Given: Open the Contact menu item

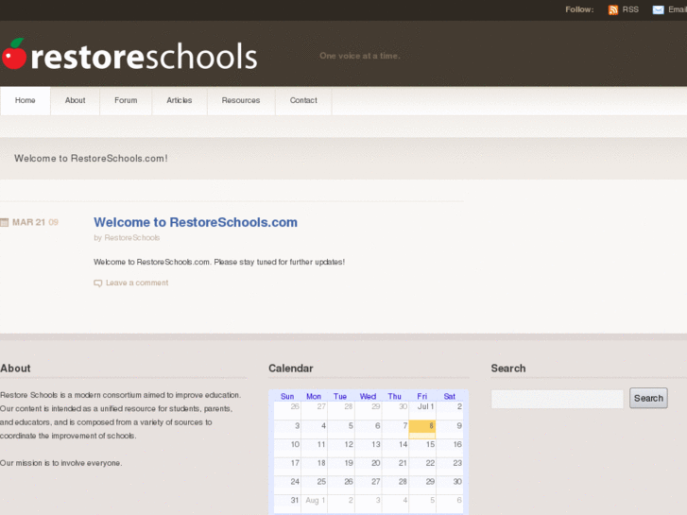Looking at the screenshot, I should (x=303, y=100).
